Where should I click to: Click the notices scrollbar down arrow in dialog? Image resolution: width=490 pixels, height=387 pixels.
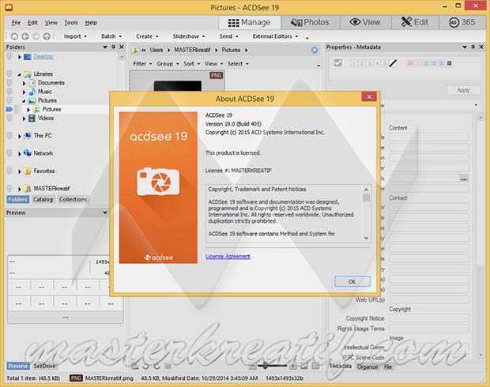(366, 238)
